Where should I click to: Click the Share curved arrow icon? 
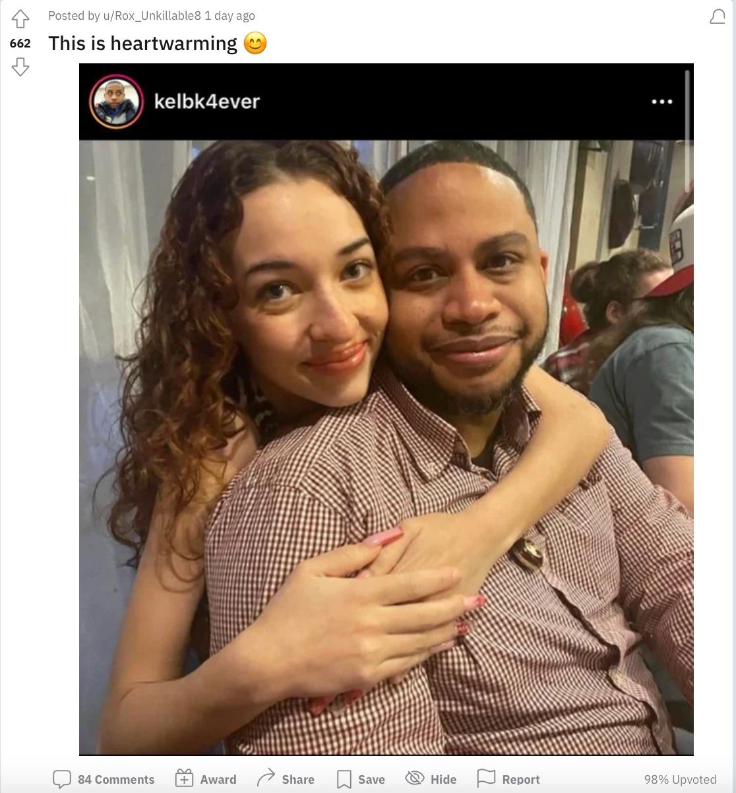266,778
